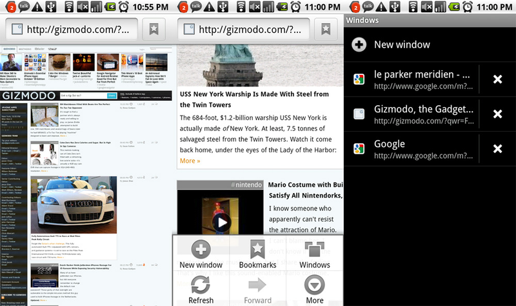The height and width of the screenshot is (306, 516).
Task: Open Mario Costume article headline
Action: 305,190
